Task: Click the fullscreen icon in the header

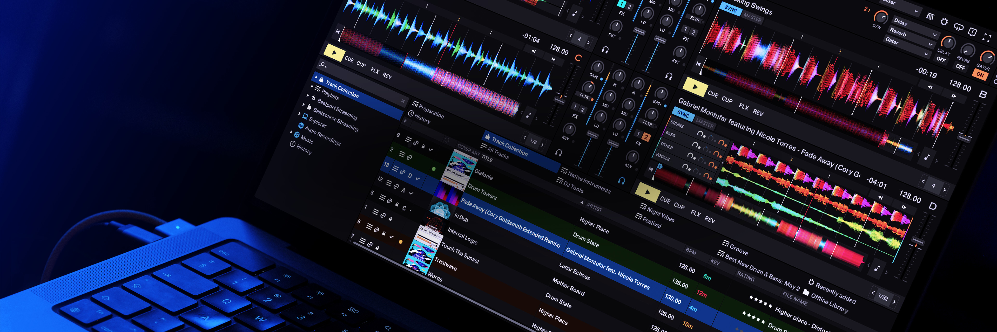Action: (987, 38)
